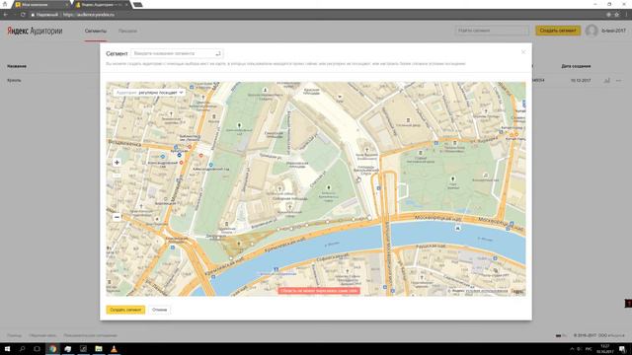This screenshot has height=355, width=632.
Task: Open VLC media player from the taskbar
Action: click(x=115, y=349)
